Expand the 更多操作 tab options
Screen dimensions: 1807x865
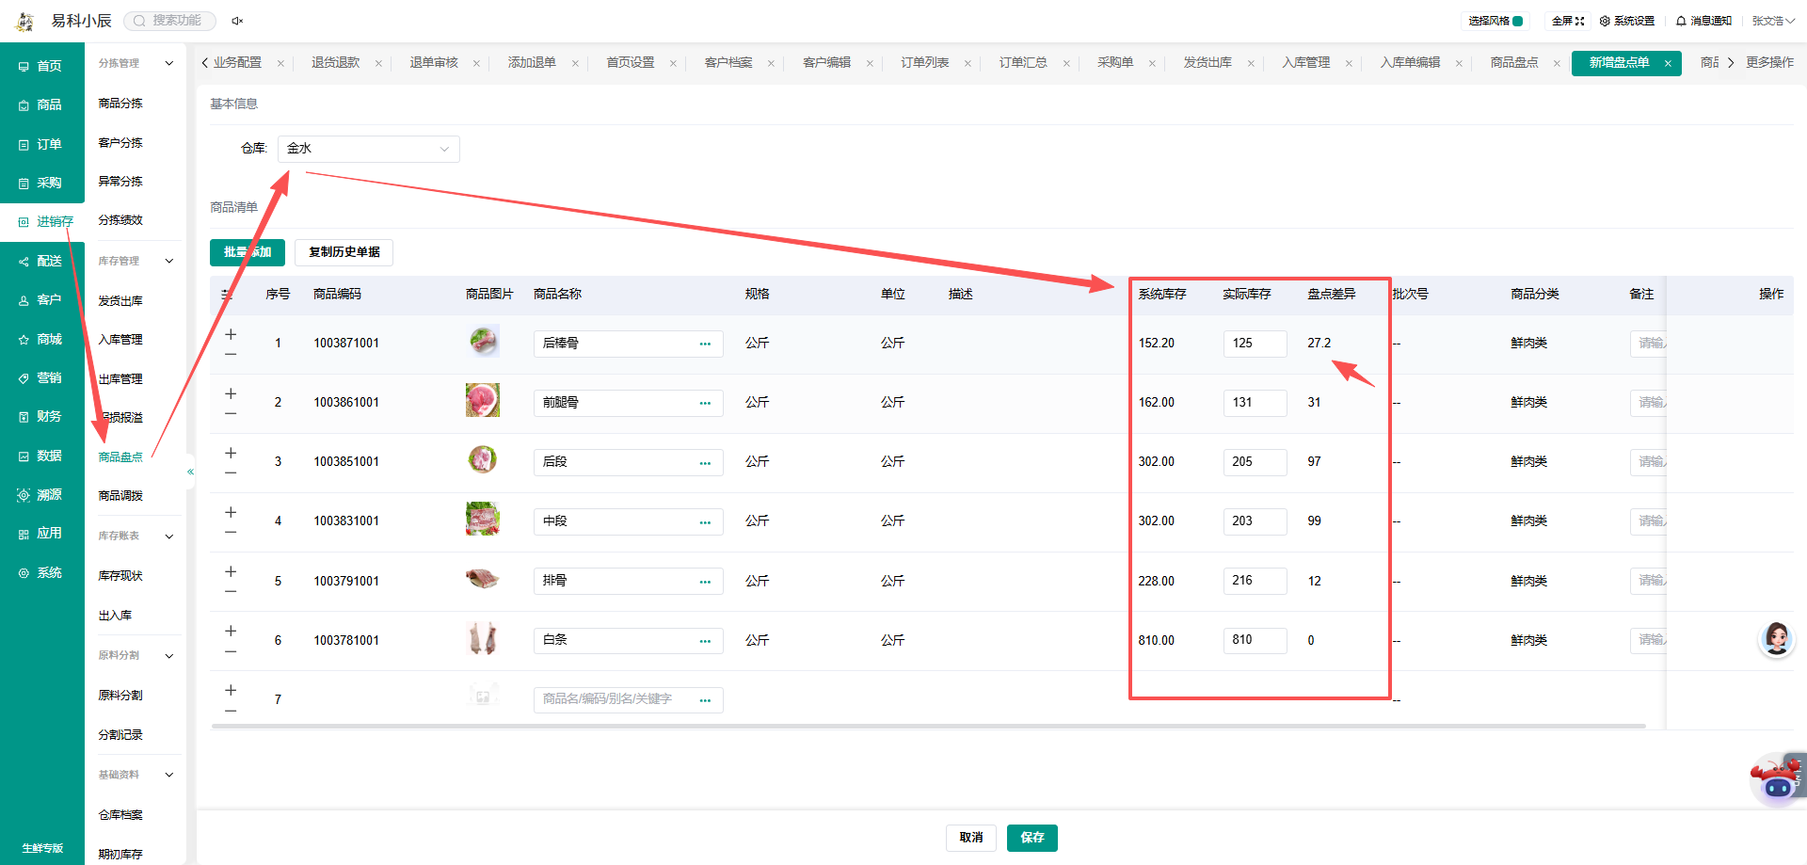pos(1769,62)
